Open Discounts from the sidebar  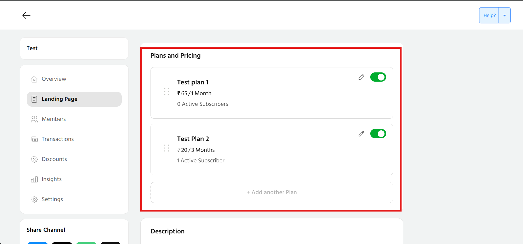[x=54, y=159]
